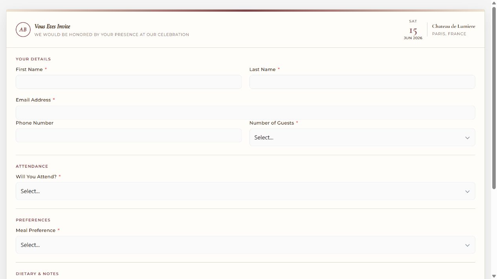Open the Number of Guests dropdown
Viewport: 497px width, 279px height.
coord(362,138)
